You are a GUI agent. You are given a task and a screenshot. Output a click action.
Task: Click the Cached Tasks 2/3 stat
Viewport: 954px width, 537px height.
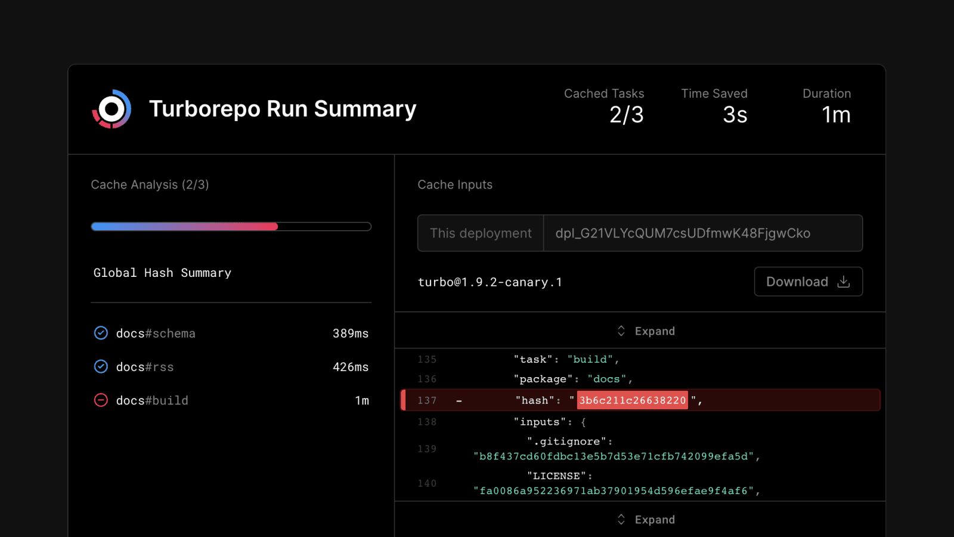(604, 106)
